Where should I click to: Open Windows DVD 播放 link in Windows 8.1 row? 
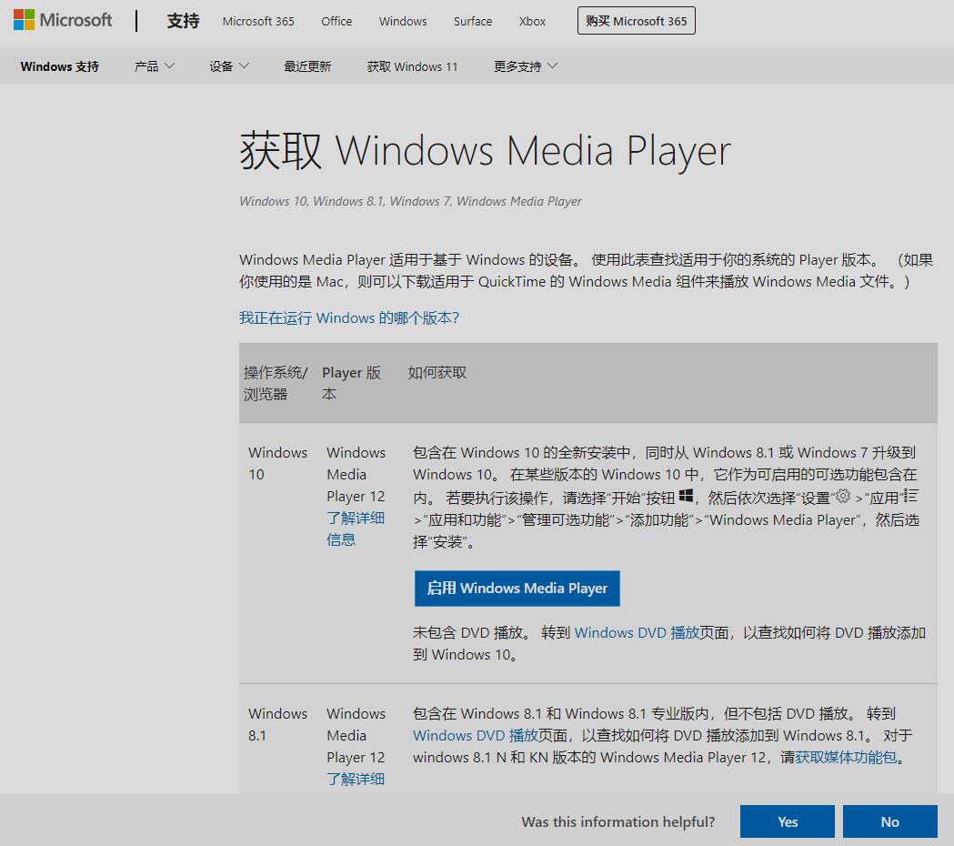[x=475, y=735]
